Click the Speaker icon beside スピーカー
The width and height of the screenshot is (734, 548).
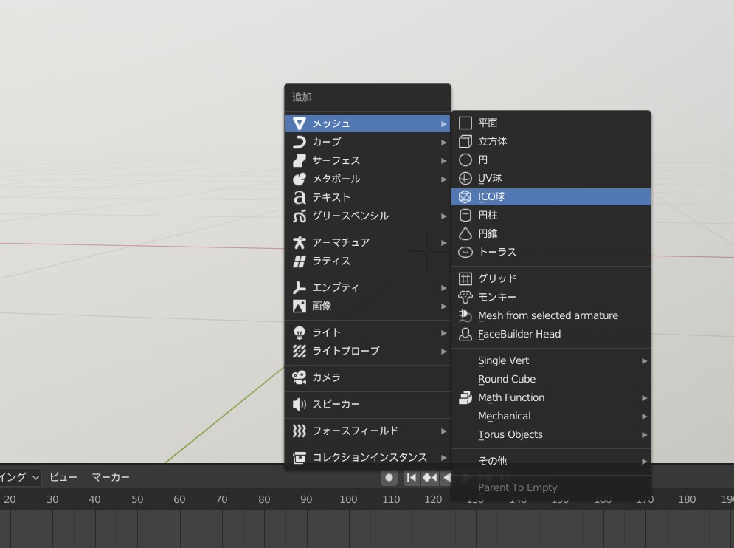pyautogui.click(x=299, y=404)
